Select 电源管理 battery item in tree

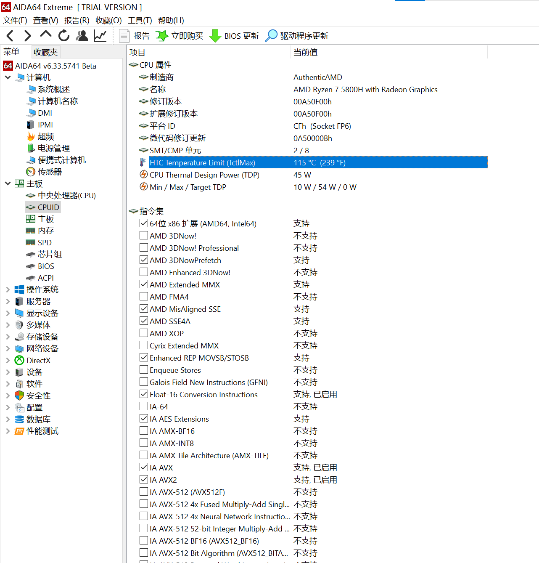48,148
